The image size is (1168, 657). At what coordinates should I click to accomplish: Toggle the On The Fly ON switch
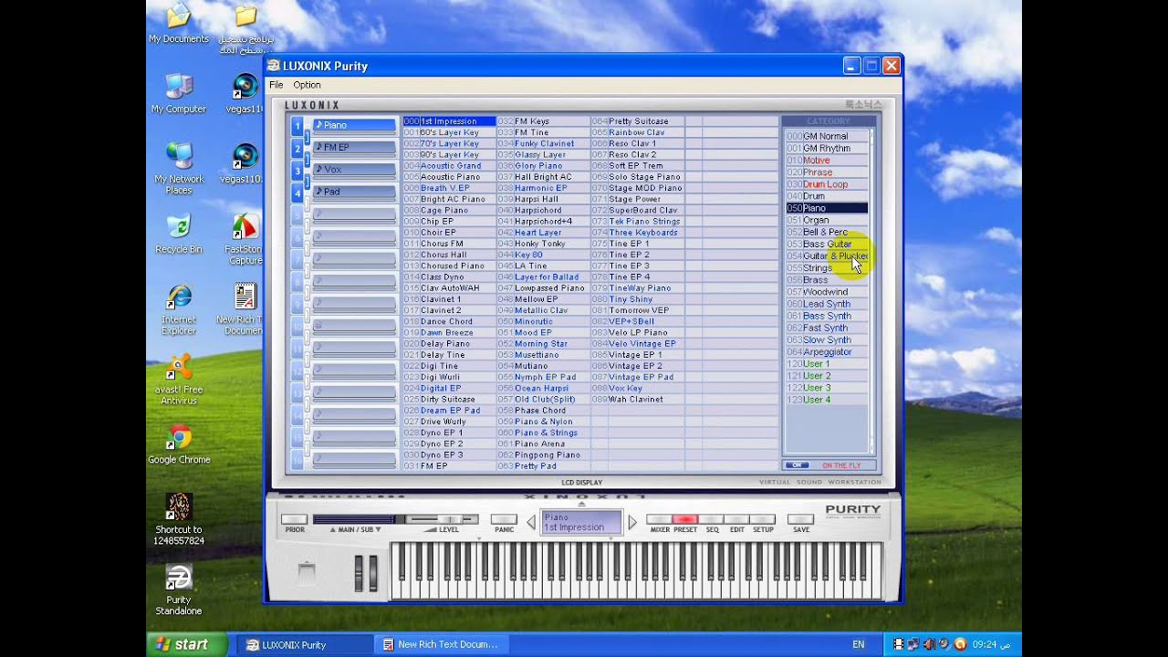798,465
